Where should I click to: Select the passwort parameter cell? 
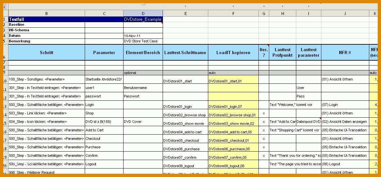(x=104, y=96)
